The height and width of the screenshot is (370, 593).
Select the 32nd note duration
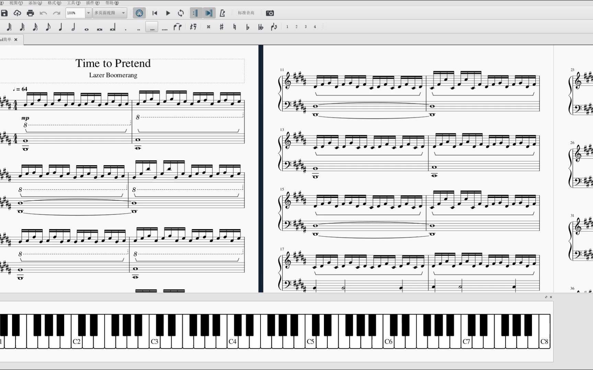pyautogui.click(x=22, y=27)
